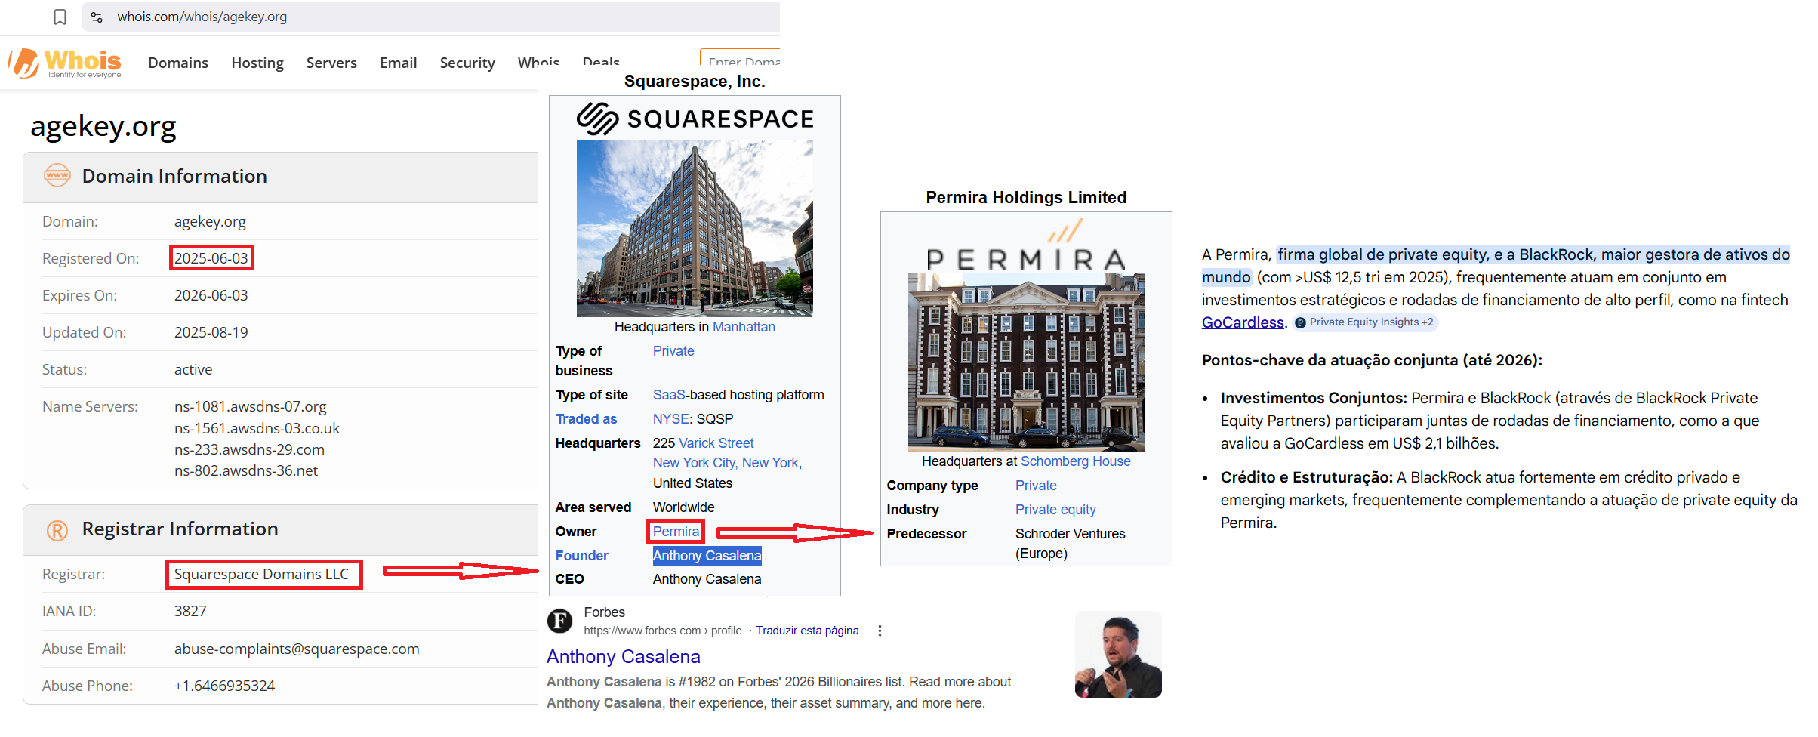Screen dimensions: 1818x737
Task: Click the registered date 2025-06-03
Action: (211, 258)
